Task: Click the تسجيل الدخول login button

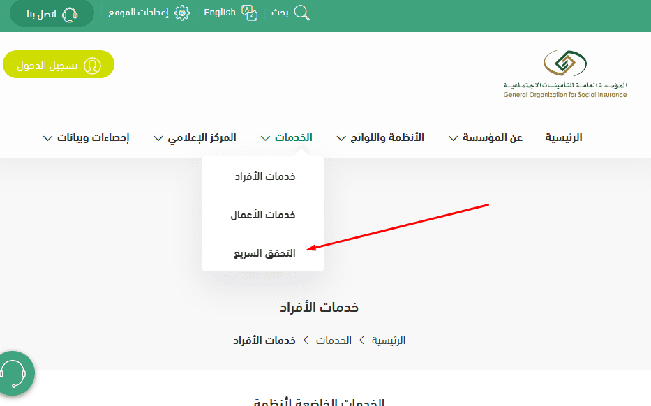Action: pyautogui.click(x=59, y=64)
